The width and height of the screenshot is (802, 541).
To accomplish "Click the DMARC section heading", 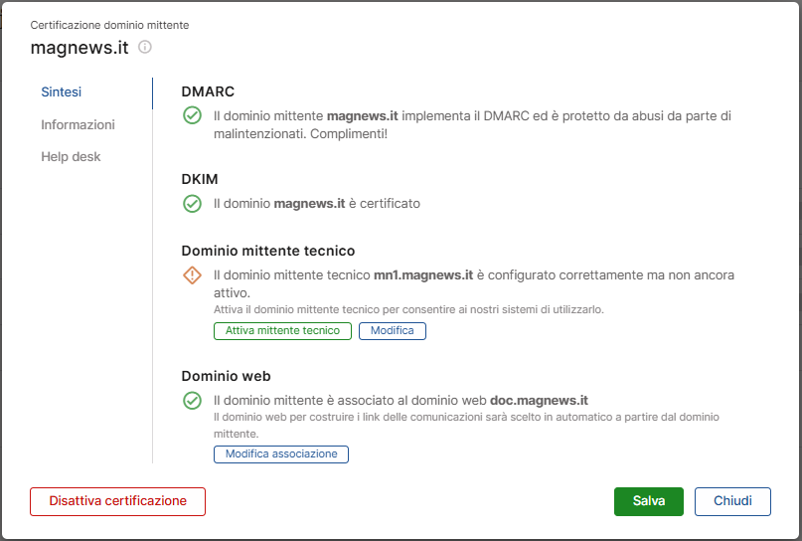I will pyautogui.click(x=208, y=91).
